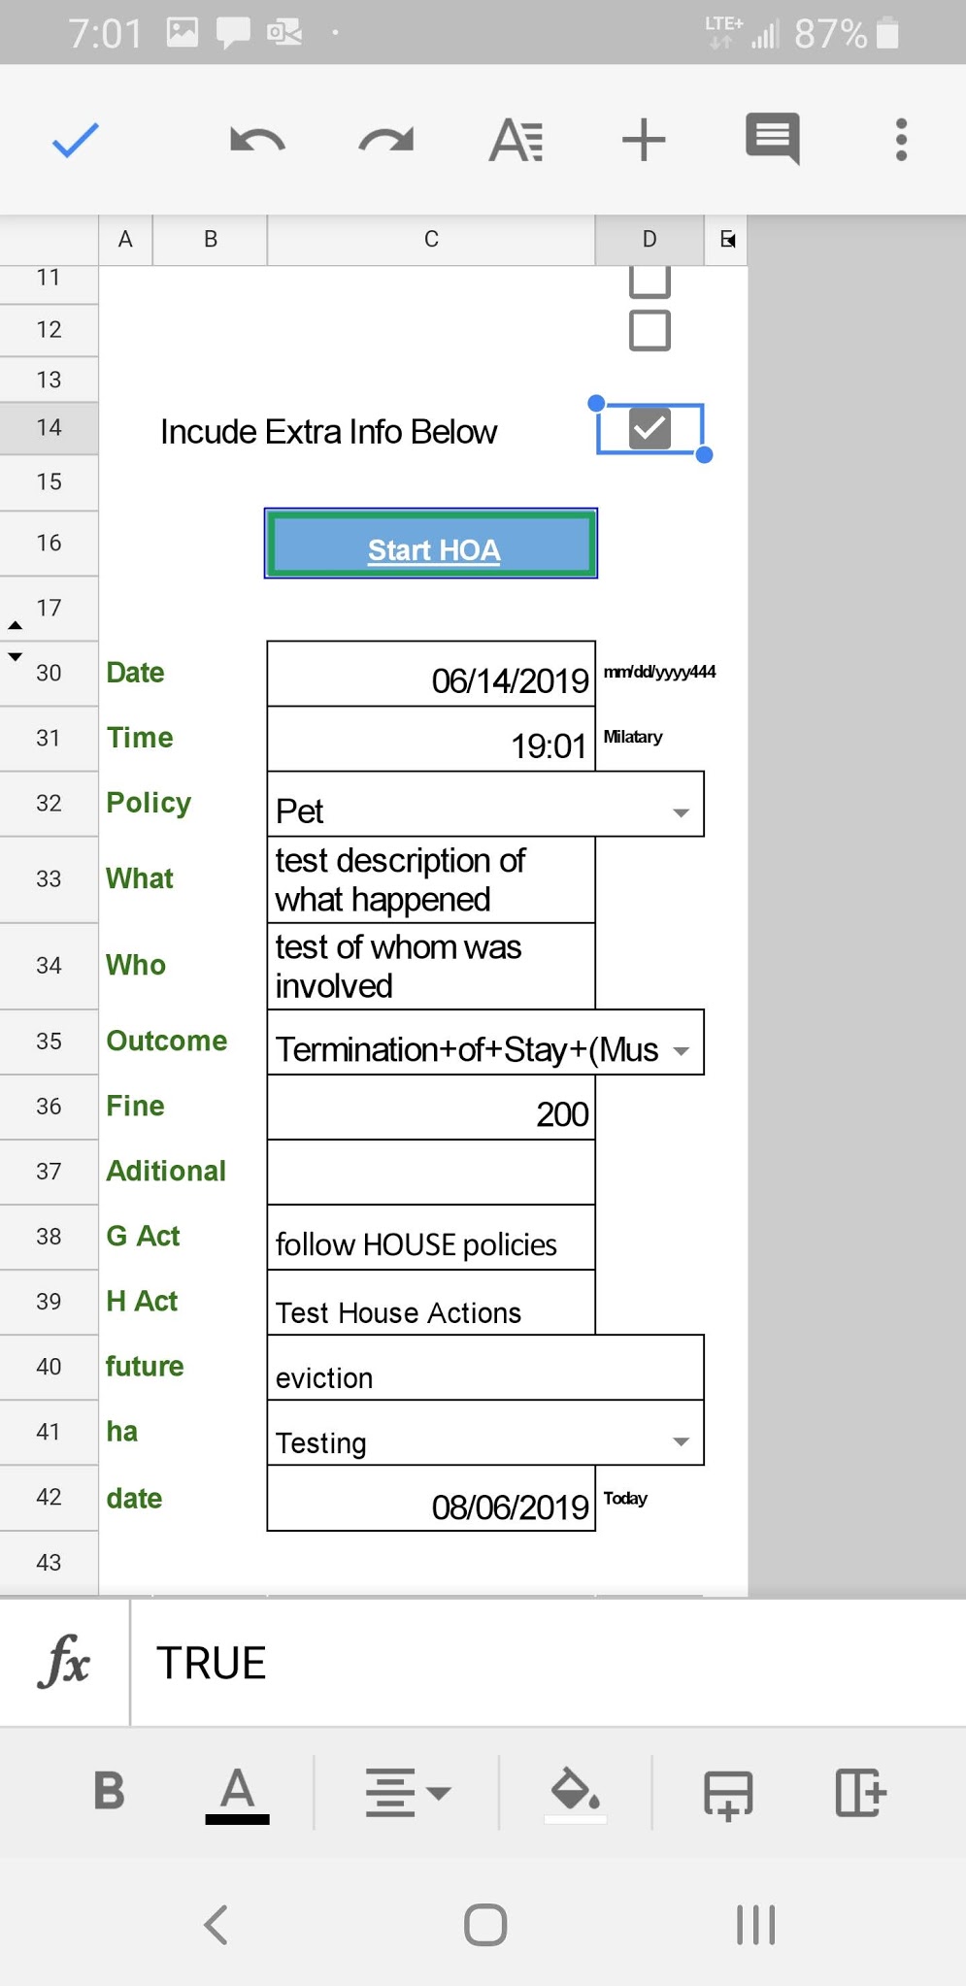Confirm edit with the blue checkmark
The image size is (966, 1986).
76,140
